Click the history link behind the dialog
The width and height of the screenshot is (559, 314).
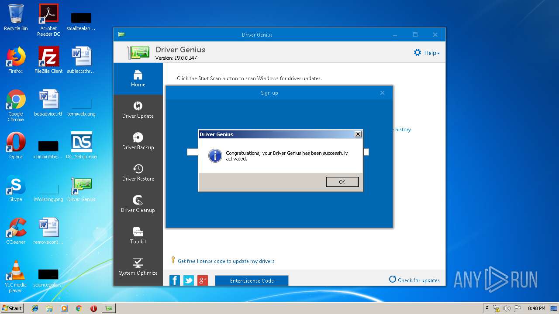[403, 130]
